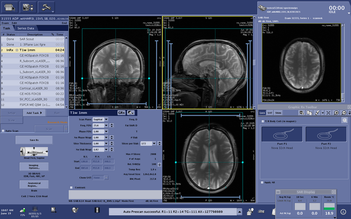Open the No Phase Wrap dropdown arrow
351x219 pixels.
coord(106,138)
